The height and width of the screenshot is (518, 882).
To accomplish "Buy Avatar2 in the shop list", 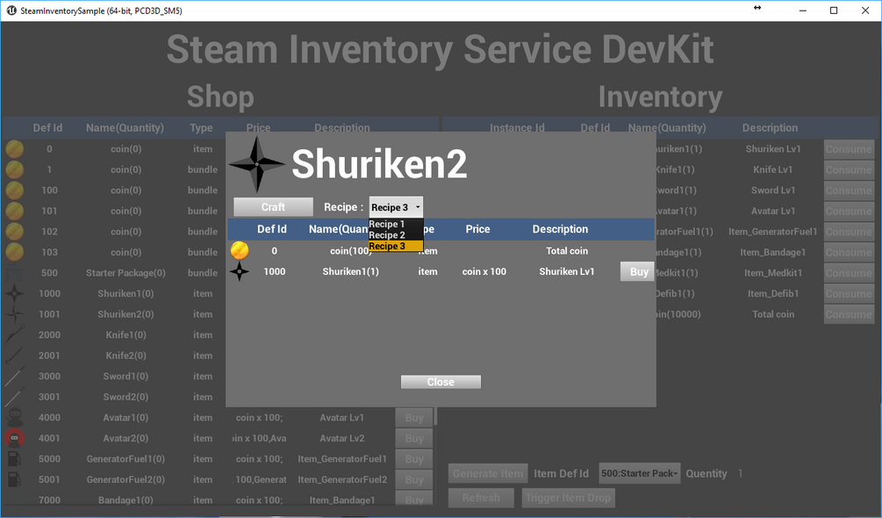I will pos(414,439).
